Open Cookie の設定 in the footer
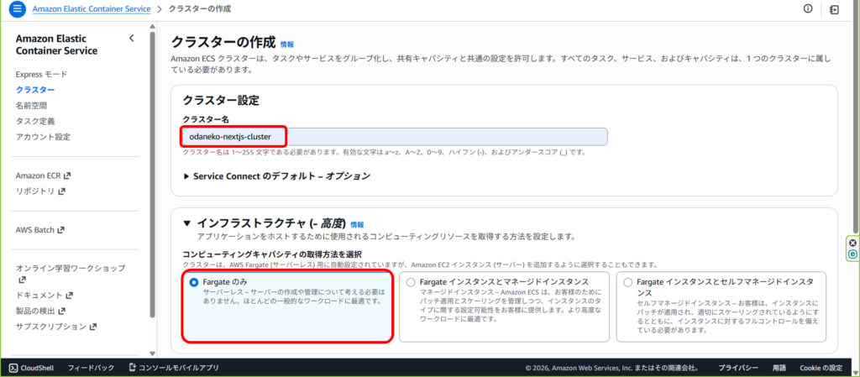860x377 pixels. point(821,368)
